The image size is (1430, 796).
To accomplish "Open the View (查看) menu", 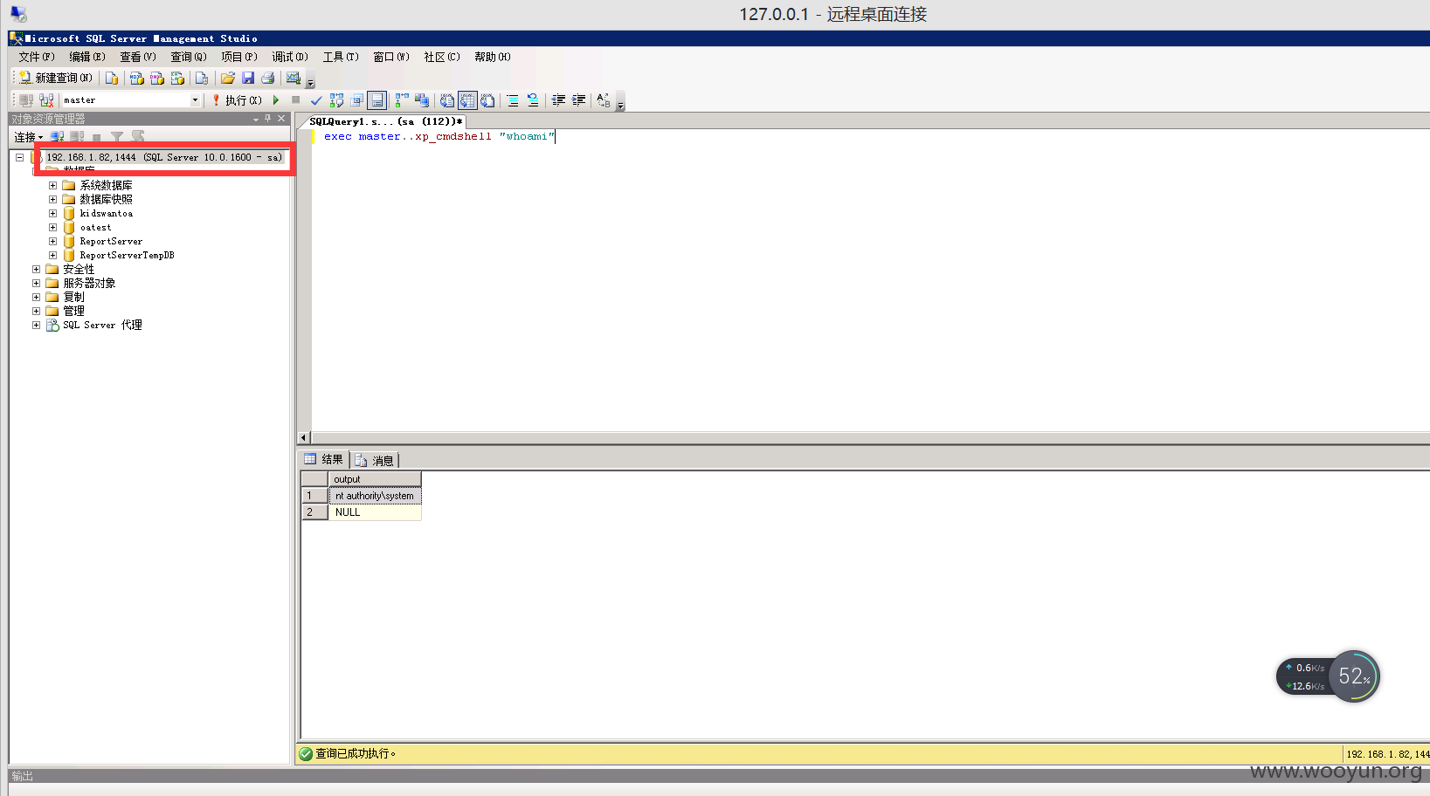I will tap(138, 57).
